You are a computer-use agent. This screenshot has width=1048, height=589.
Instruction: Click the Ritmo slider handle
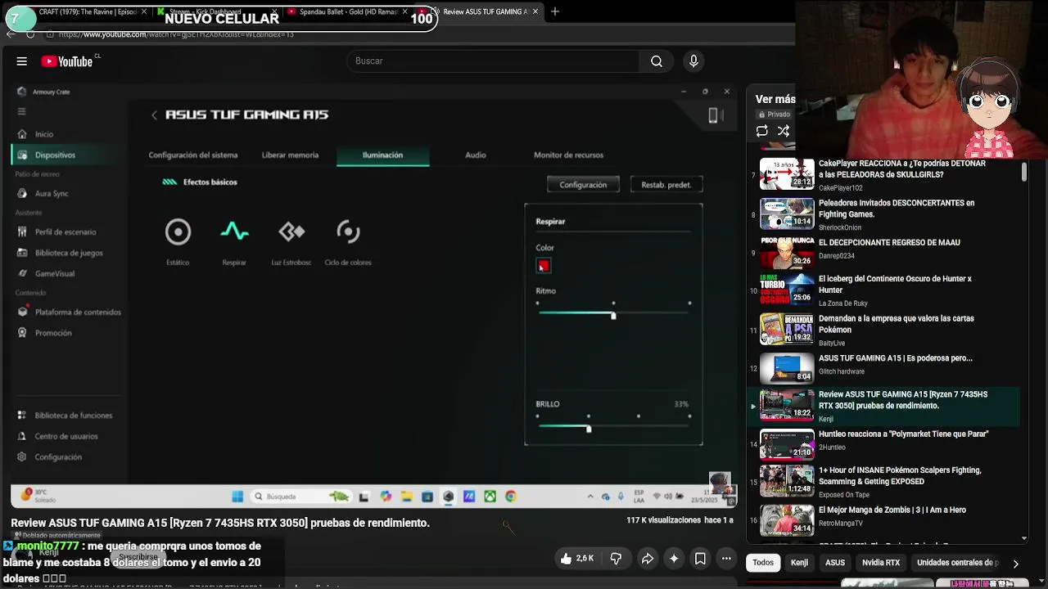coord(613,315)
